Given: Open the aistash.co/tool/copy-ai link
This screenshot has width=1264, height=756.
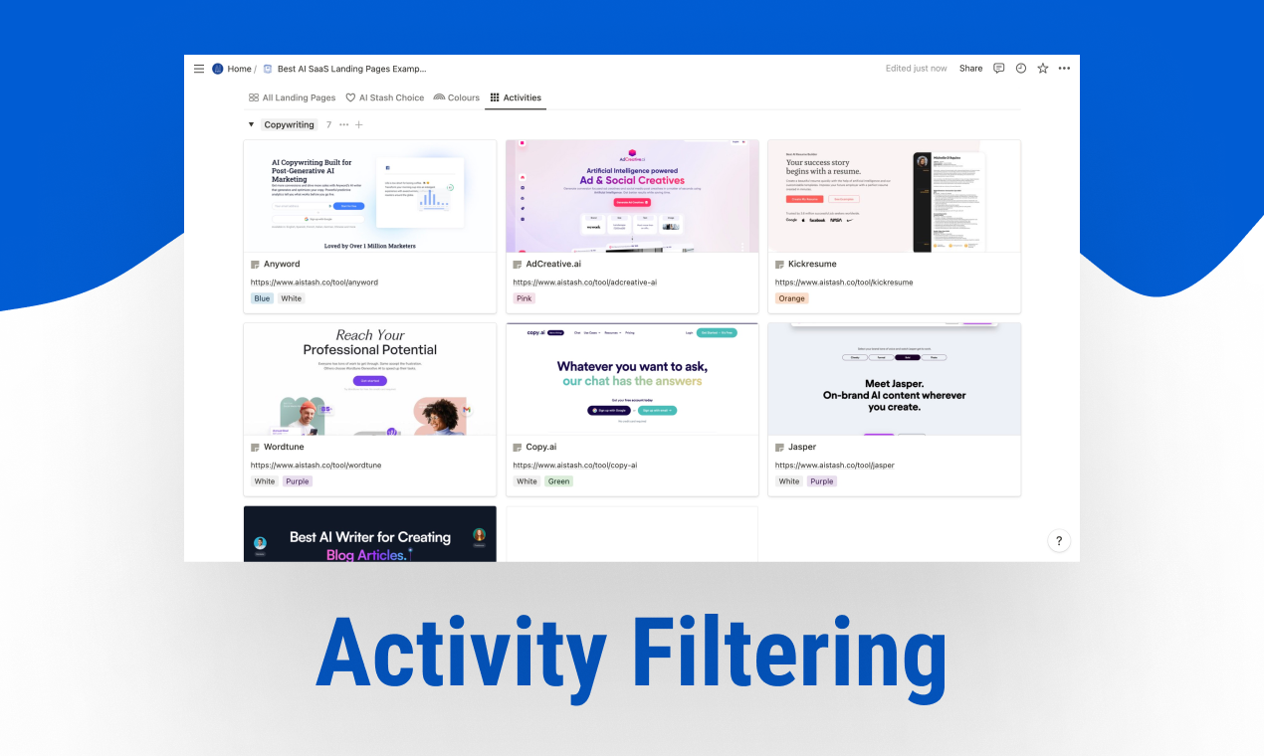Looking at the screenshot, I should pos(575,466).
